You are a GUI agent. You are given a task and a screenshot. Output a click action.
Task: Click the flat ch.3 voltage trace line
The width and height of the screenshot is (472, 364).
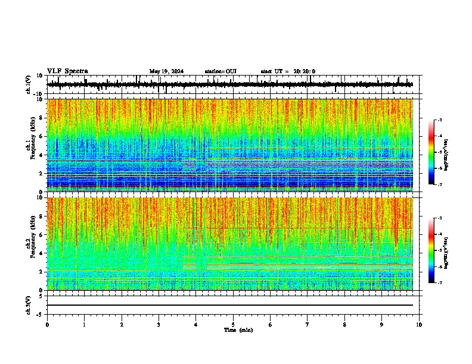[230, 305]
